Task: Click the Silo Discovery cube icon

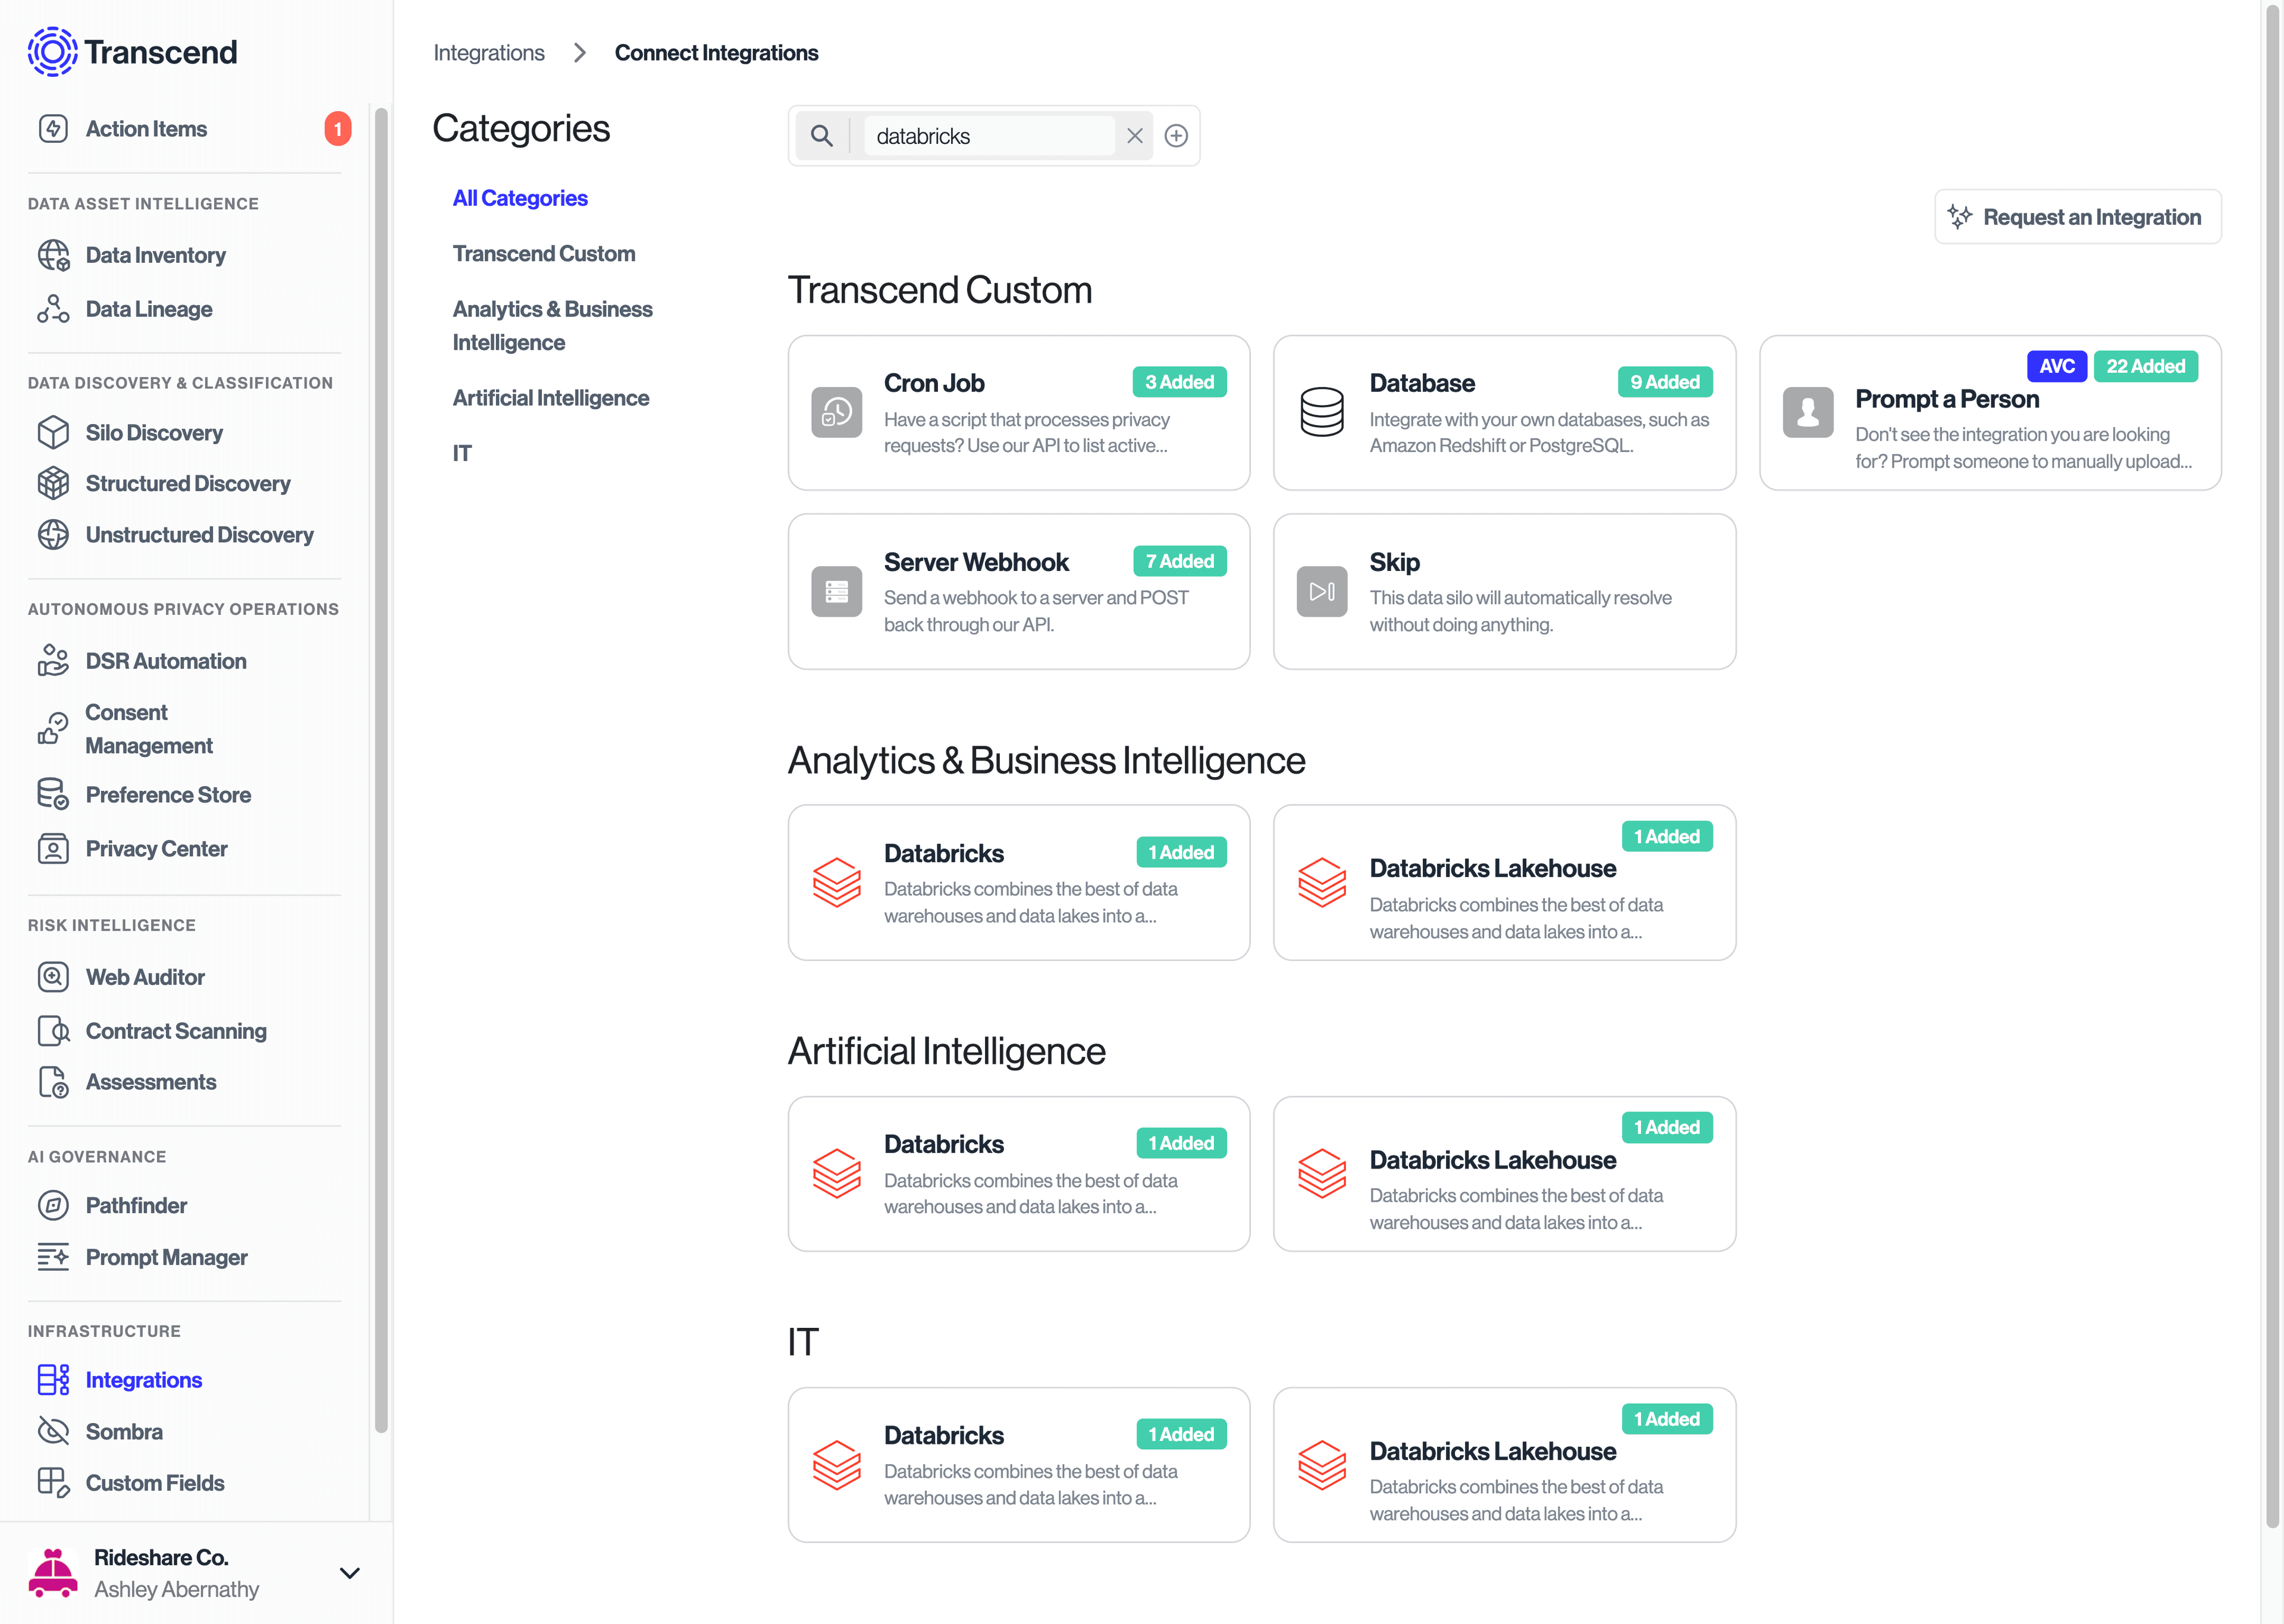Action: tap(54, 432)
